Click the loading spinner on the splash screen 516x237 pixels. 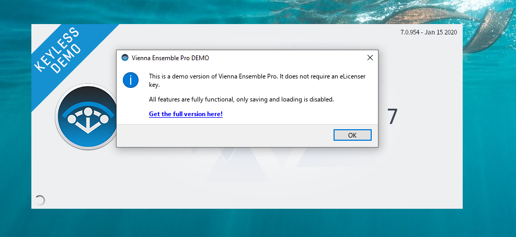(40, 200)
